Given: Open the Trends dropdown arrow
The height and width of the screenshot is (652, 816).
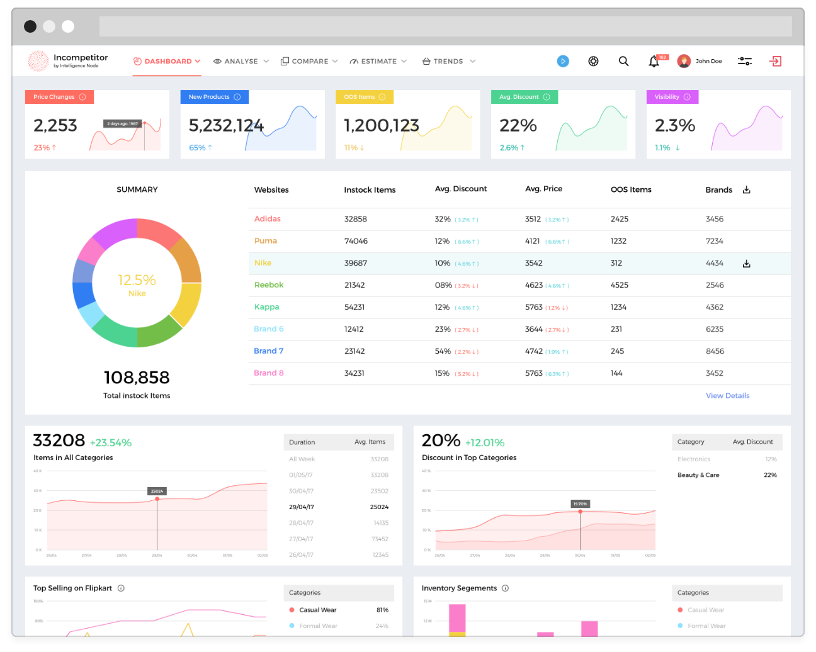Looking at the screenshot, I should click(x=473, y=61).
